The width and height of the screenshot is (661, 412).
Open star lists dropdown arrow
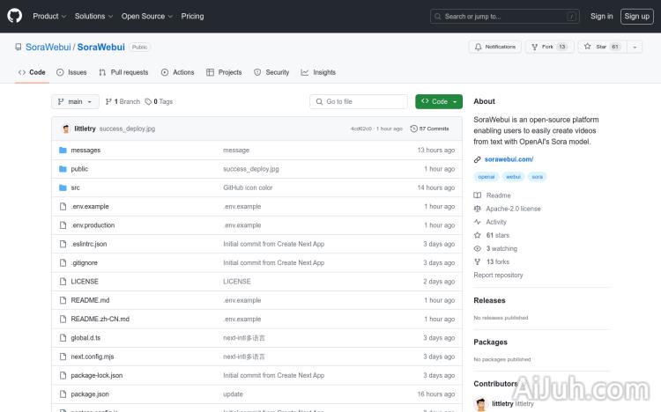[x=635, y=47]
